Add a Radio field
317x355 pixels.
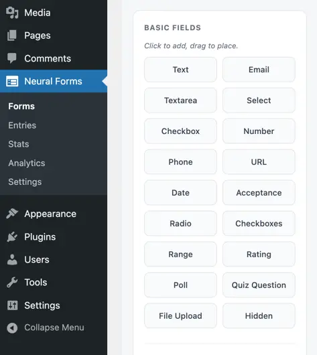(180, 224)
